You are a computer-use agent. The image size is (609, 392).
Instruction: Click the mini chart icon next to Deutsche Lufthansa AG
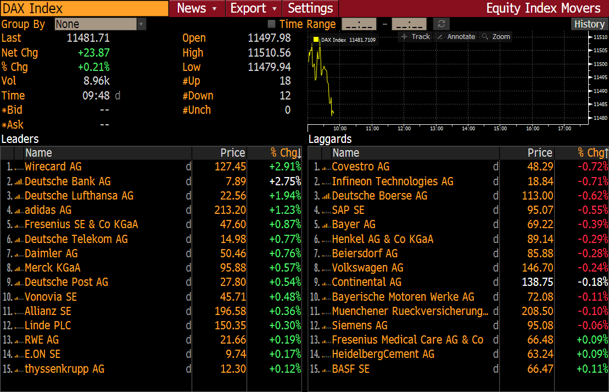click(x=19, y=196)
